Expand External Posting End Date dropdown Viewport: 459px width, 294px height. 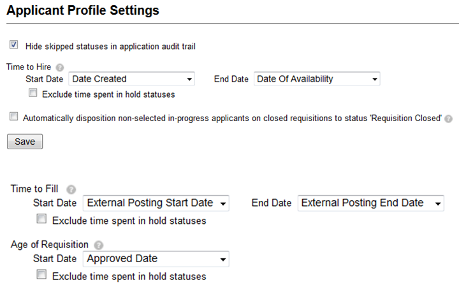(371, 203)
